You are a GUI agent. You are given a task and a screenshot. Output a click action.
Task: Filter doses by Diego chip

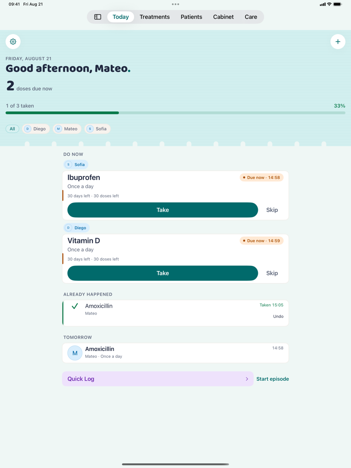click(x=36, y=129)
